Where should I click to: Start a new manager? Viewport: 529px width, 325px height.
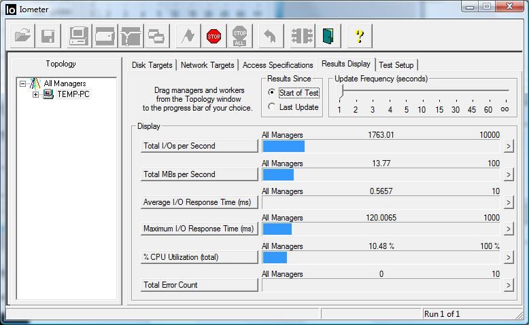(x=79, y=36)
